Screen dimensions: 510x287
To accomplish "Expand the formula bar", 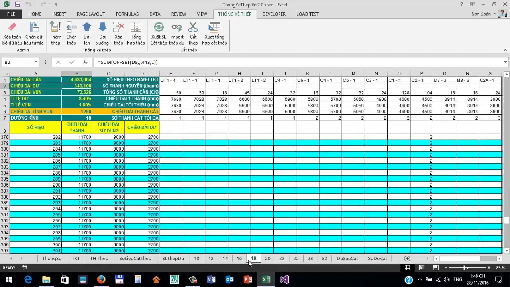I will pyautogui.click(x=506, y=62).
